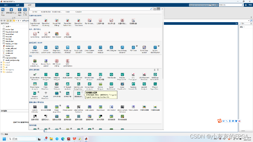
Task: Launch the Linear System Analyzer app
Action: (x=90, y=49)
